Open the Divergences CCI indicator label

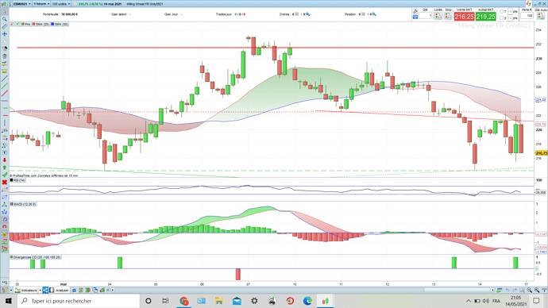(36, 257)
